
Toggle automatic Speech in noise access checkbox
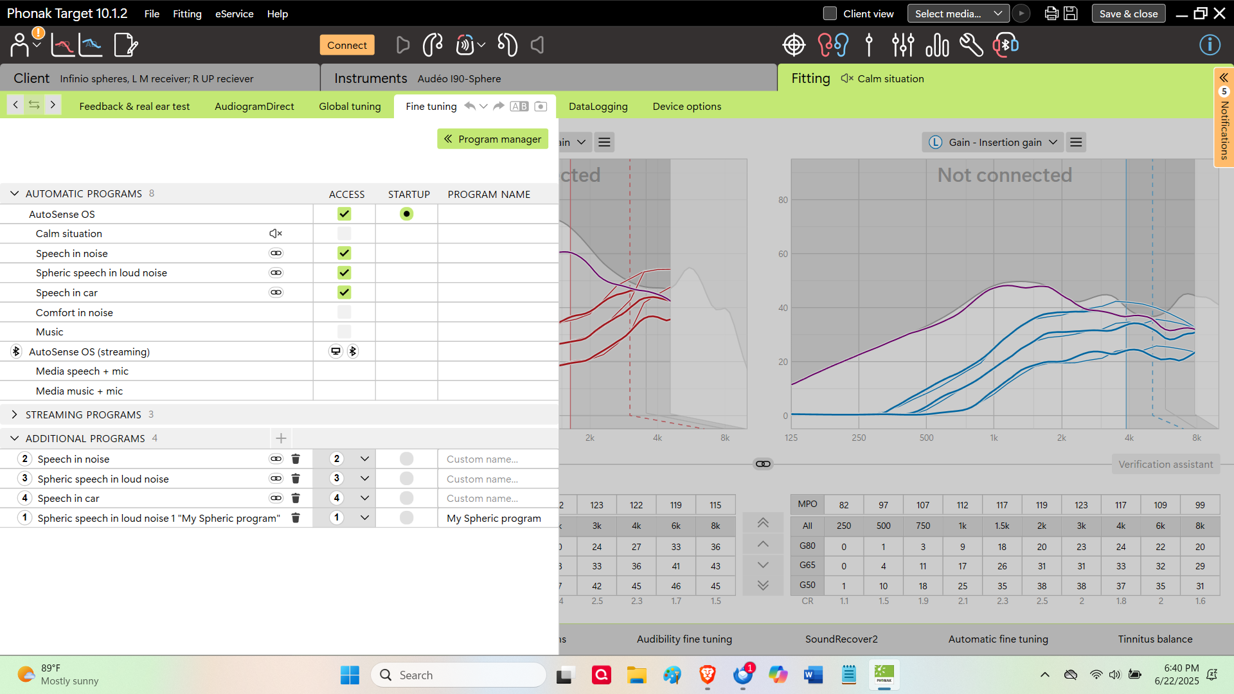pos(344,253)
